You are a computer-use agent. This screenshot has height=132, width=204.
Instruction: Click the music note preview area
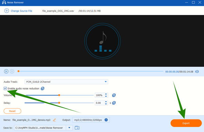[x=103, y=41]
